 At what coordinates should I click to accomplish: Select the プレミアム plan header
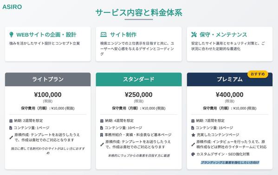click(230, 79)
